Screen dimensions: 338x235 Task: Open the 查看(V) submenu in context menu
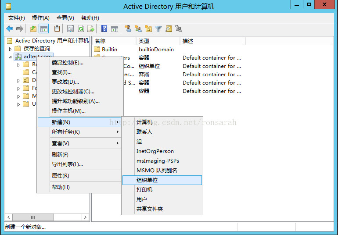click(79, 143)
